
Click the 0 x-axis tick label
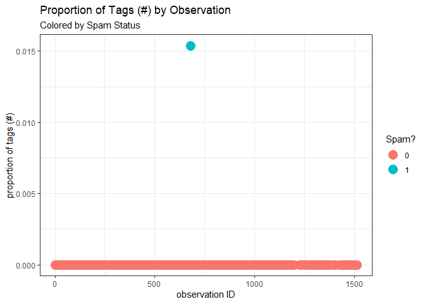(55, 284)
